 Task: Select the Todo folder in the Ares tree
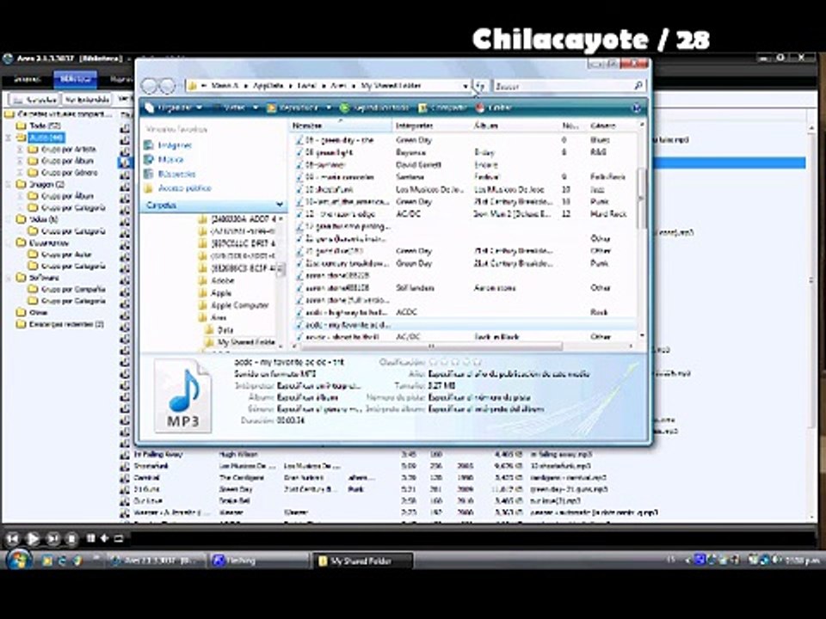pyautogui.click(x=39, y=126)
